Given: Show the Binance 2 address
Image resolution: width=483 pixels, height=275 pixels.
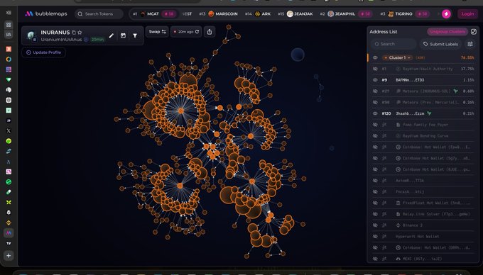Looking at the screenshot, I should [x=375, y=225].
